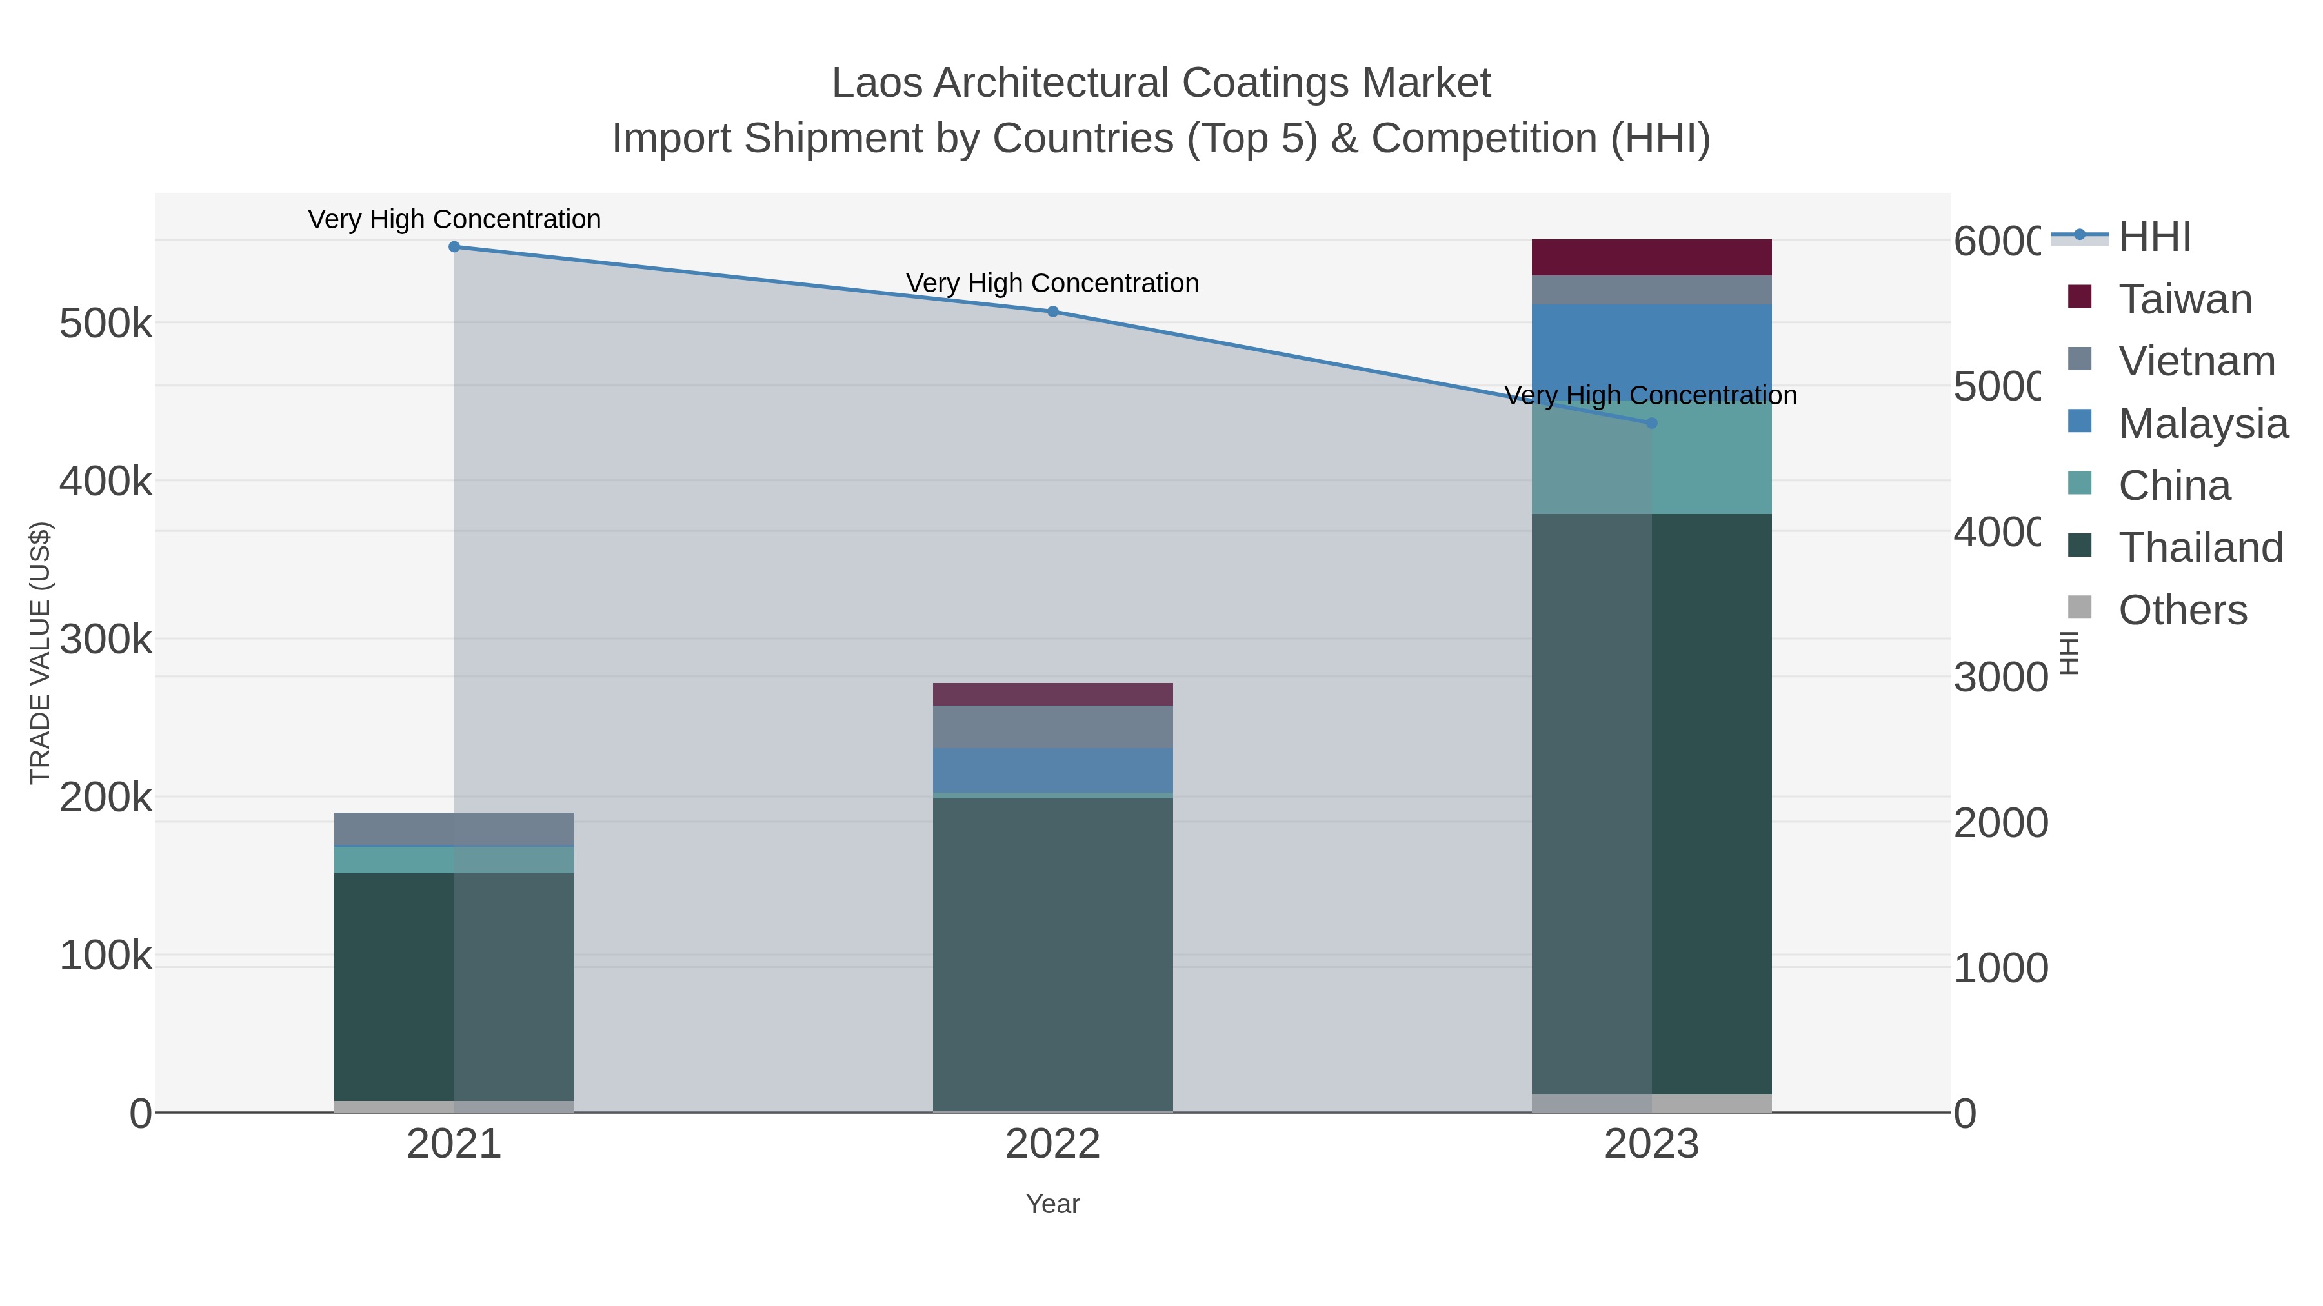The image size is (2323, 1306).
Task: Click the 2021 Very High Concentration annotation
Action: [x=454, y=219]
